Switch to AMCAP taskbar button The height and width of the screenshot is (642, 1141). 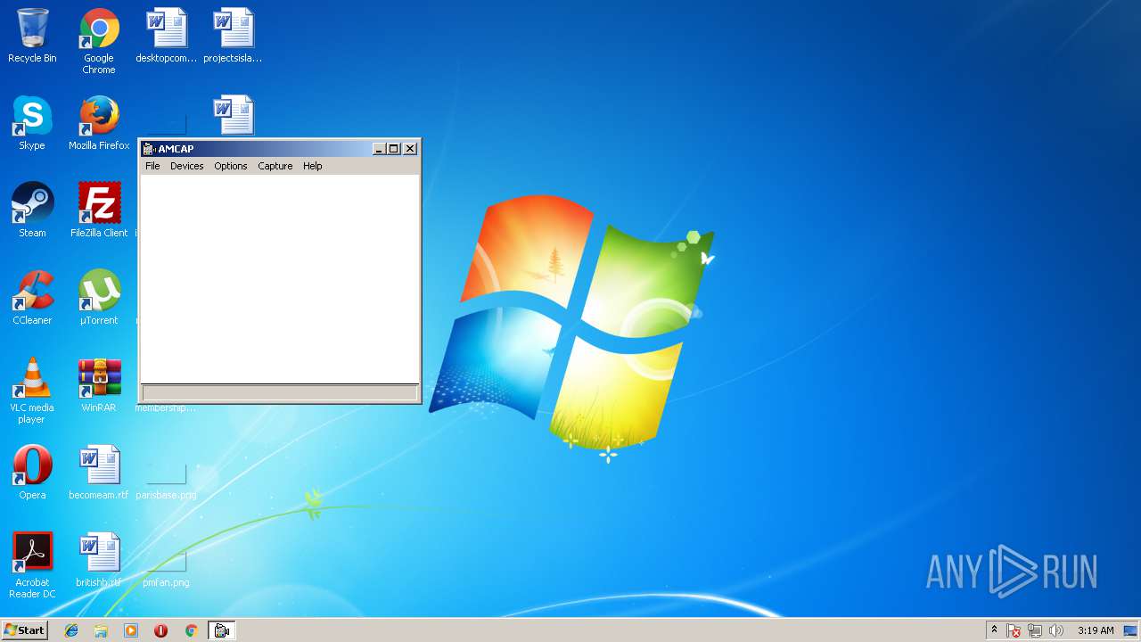222,630
